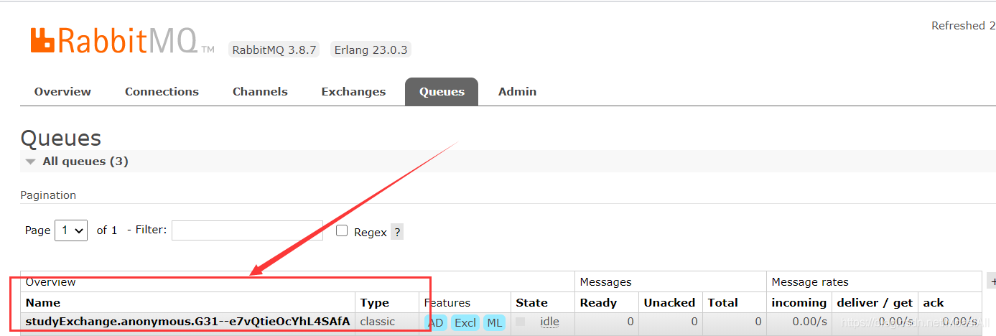The height and width of the screenshot is (336, 996).
Task: Select the Queues tab
Action: tap(442, 92)
